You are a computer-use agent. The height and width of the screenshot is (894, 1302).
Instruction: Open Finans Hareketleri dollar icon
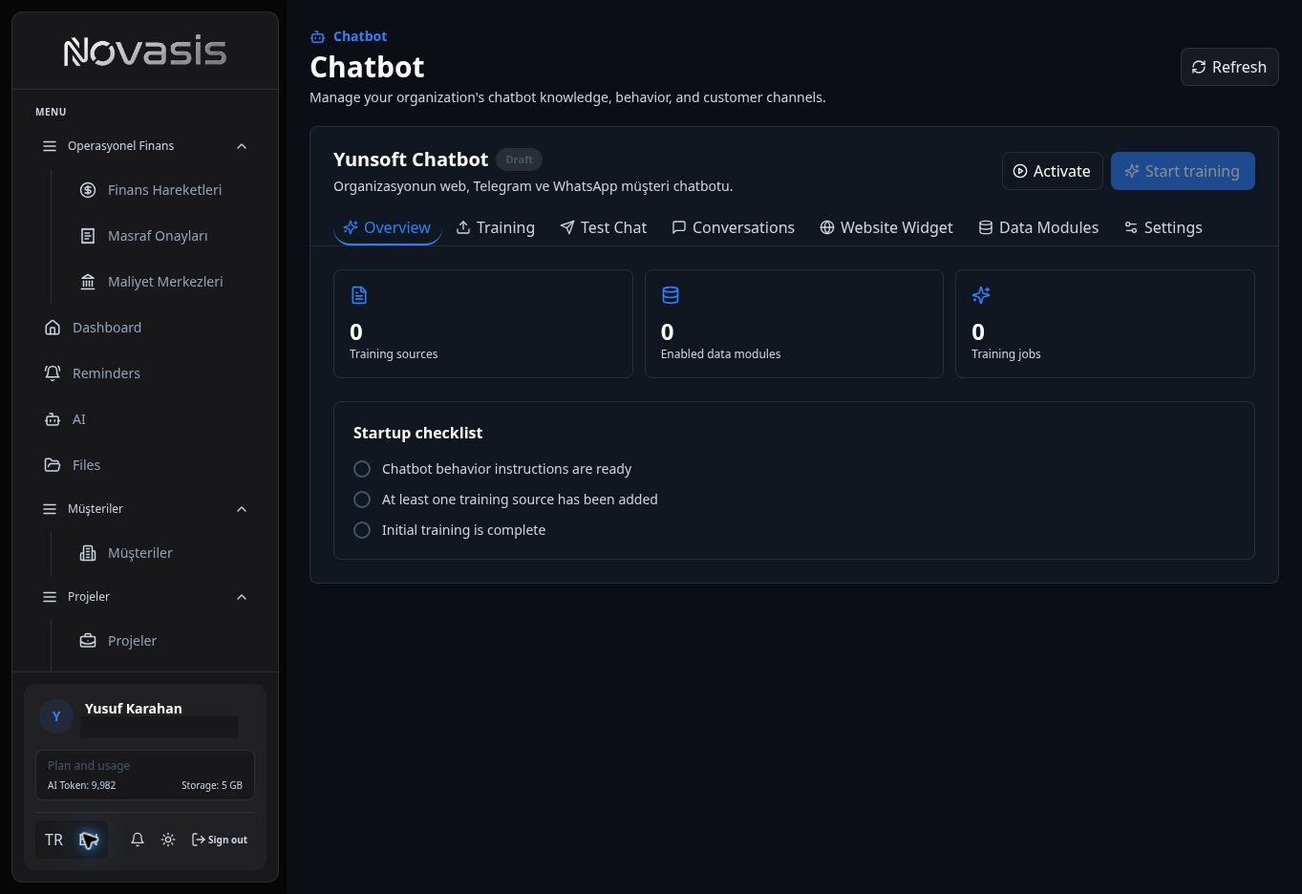(88, 190)
